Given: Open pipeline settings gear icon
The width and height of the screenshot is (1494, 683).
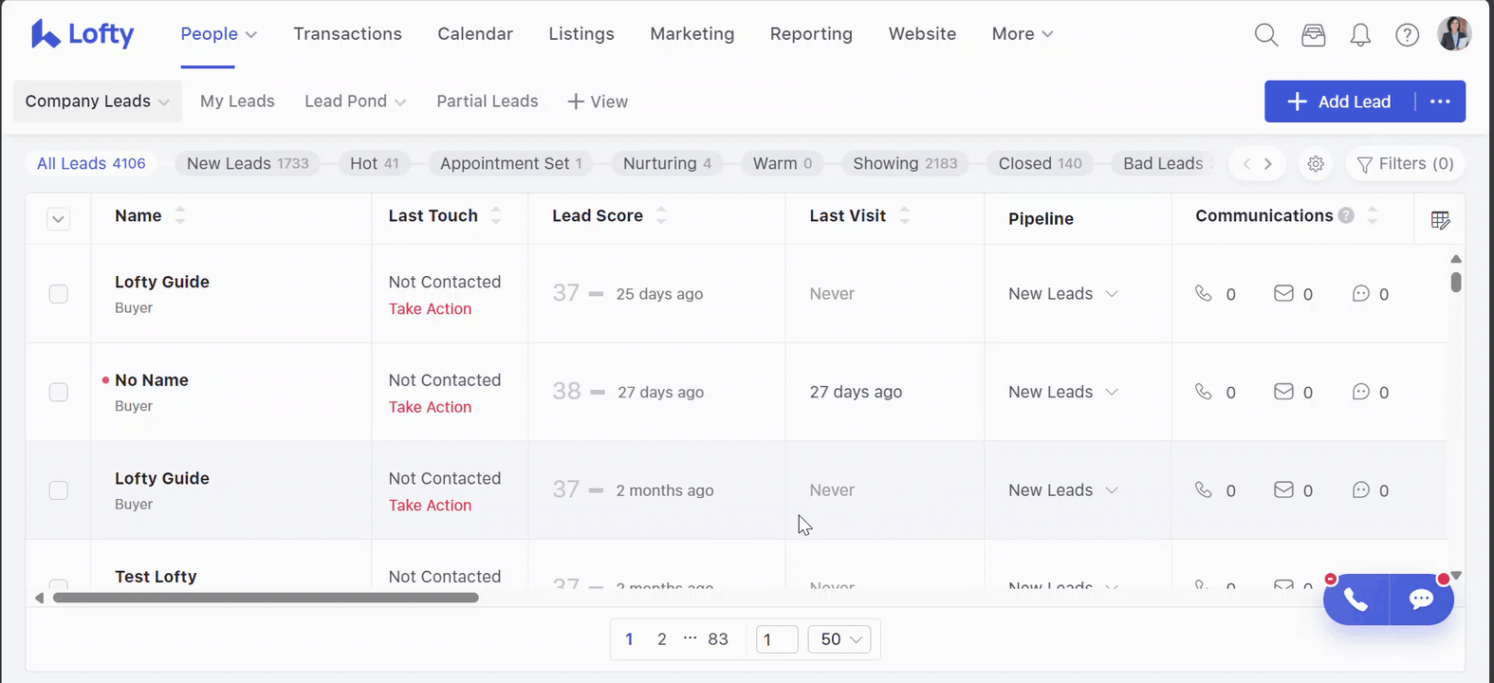Looking at the screenshot, I should point(1316,164).
